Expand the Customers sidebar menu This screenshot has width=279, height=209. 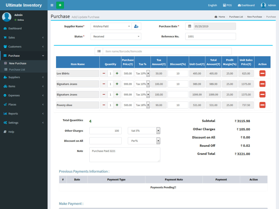[24, 47]
